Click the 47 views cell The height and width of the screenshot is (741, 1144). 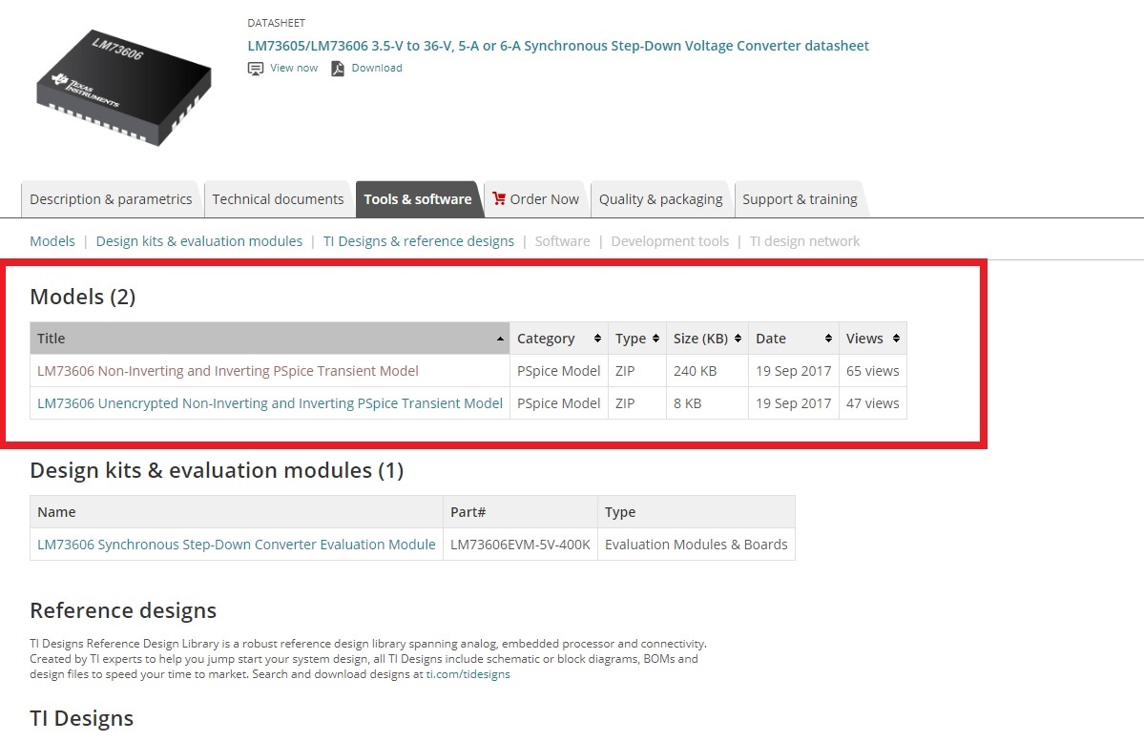(x=873, y=403)
